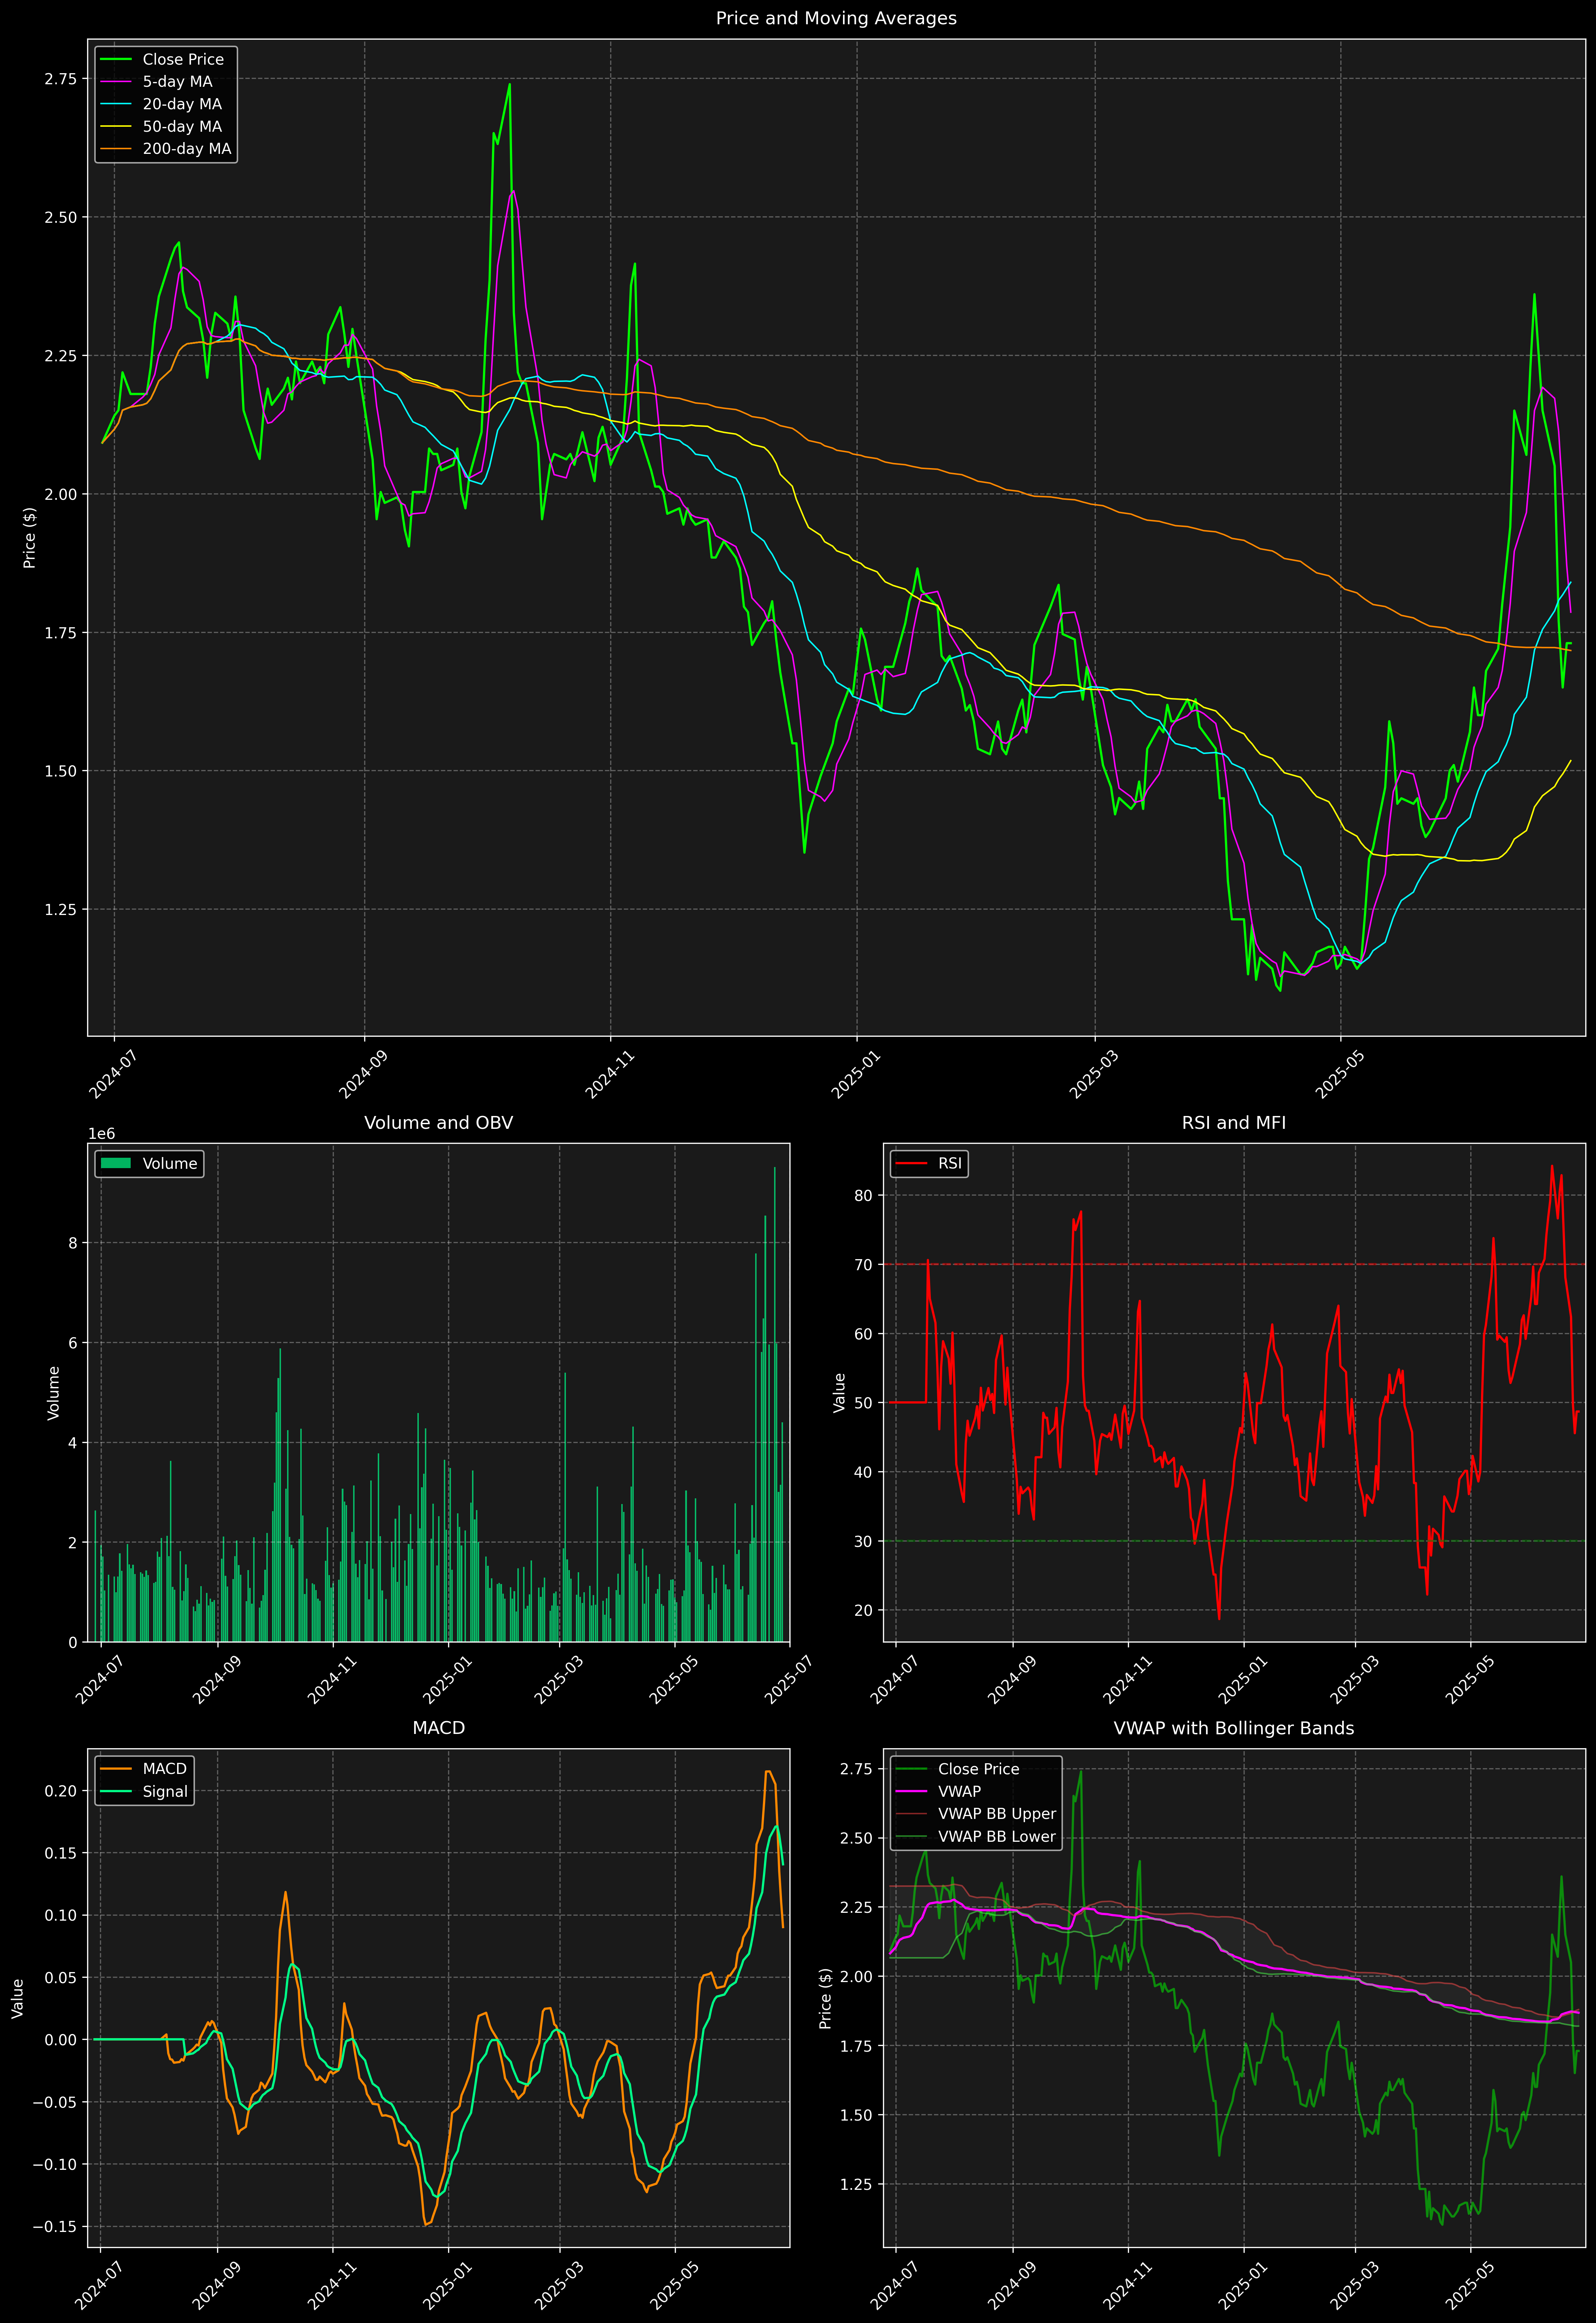Click red RSI legend line sample
The height and width of the screenshot is (2323, 1596).
[911, 1163]
